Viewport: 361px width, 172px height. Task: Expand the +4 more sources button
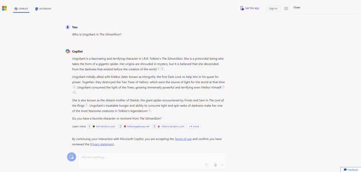tap(194, 126)
